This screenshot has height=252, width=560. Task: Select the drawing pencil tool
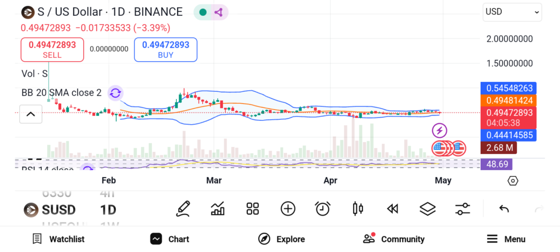184,208
